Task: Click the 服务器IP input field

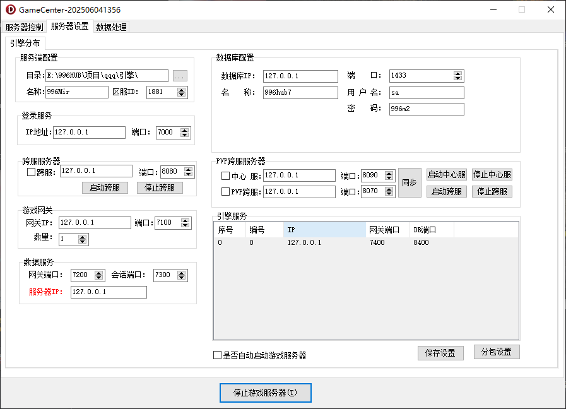Action: pos(109,292)
